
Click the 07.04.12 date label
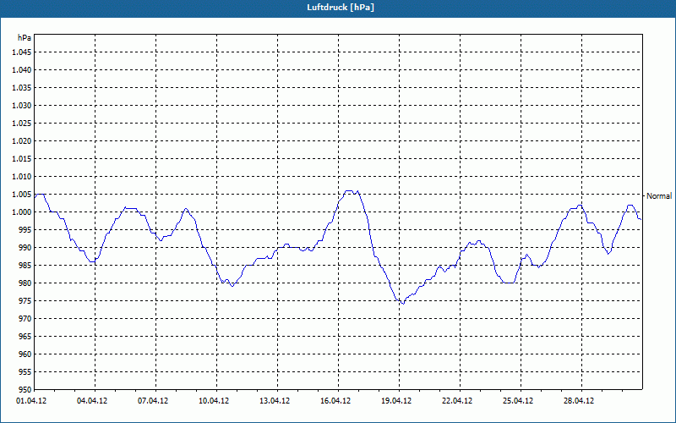[x=153, y=401]
